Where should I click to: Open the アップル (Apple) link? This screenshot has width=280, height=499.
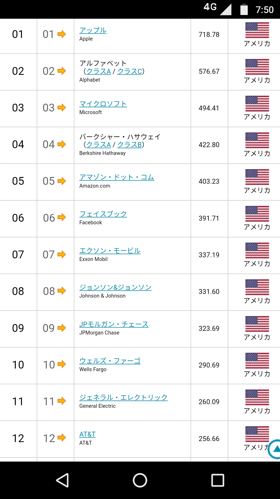coord(93,30)
